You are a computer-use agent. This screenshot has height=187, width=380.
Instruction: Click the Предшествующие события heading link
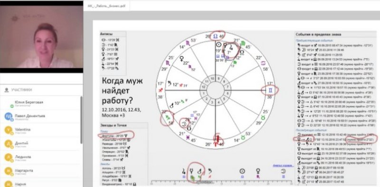pos(311,40)
